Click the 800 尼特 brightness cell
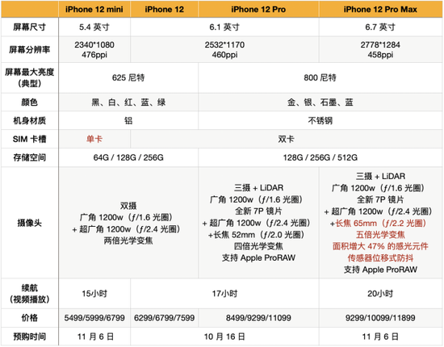 320,77
